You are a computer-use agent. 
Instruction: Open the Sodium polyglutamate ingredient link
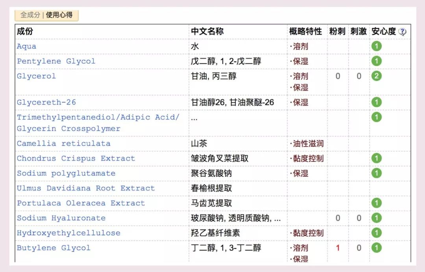point(66,173)
